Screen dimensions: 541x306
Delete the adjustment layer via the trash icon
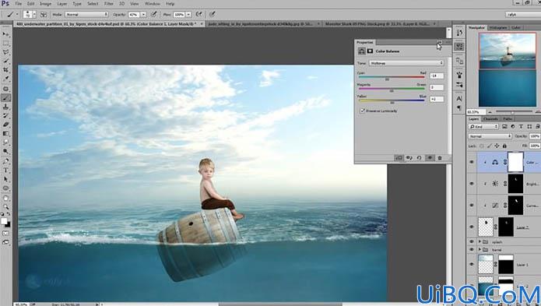coord(440,157)
